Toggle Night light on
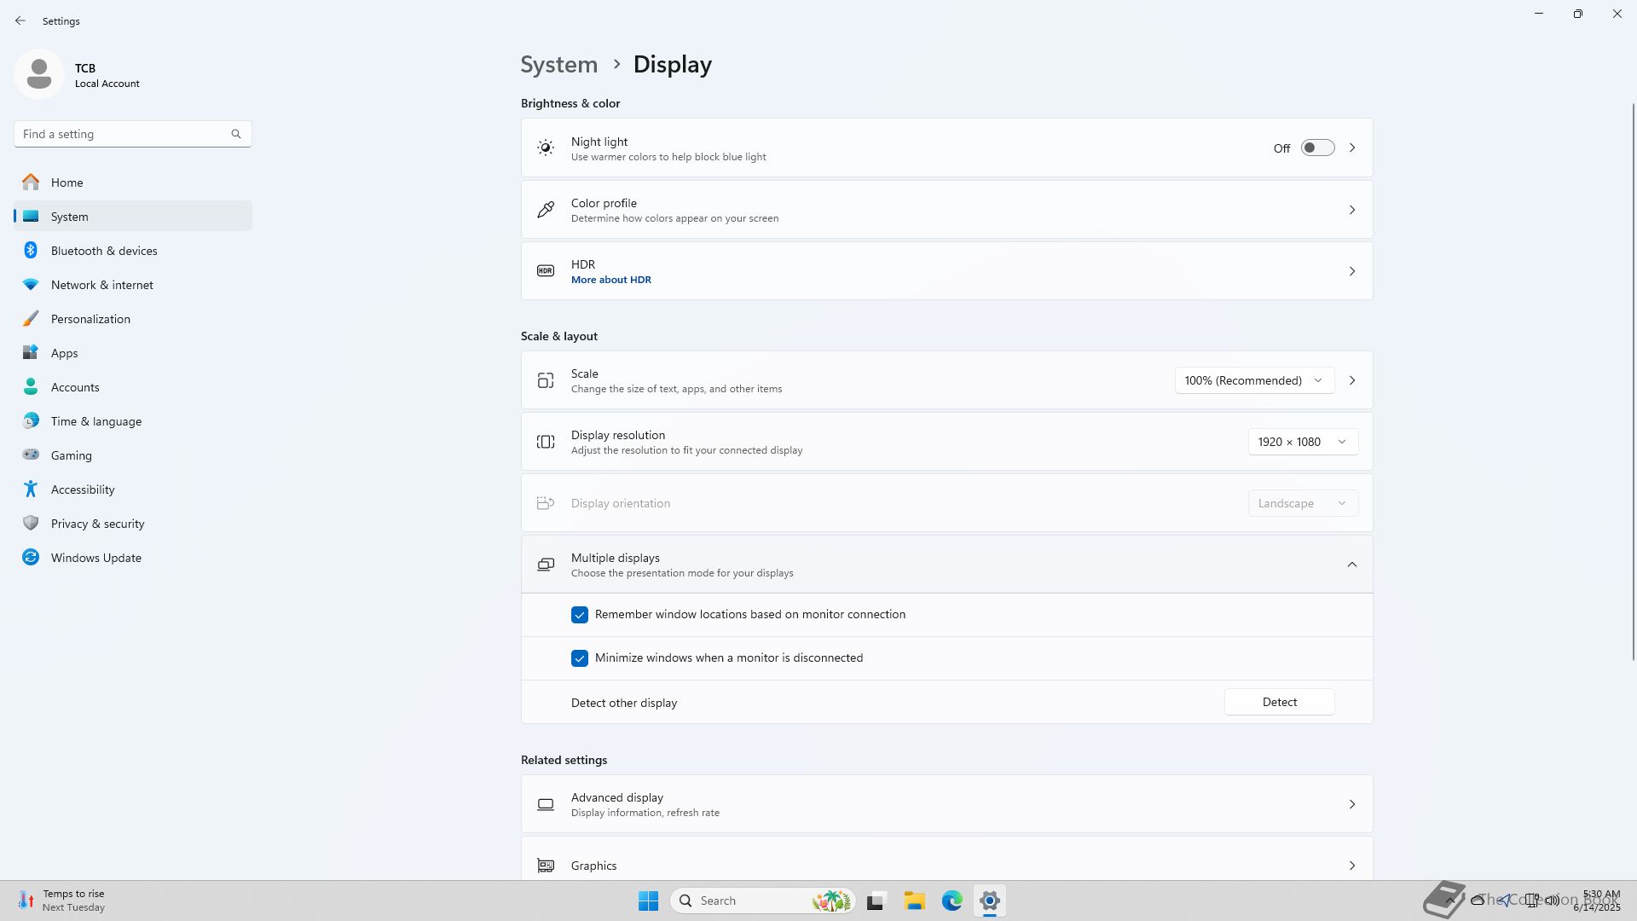The width and height of the screenshot is (1637, 921). click(1317, 148)
